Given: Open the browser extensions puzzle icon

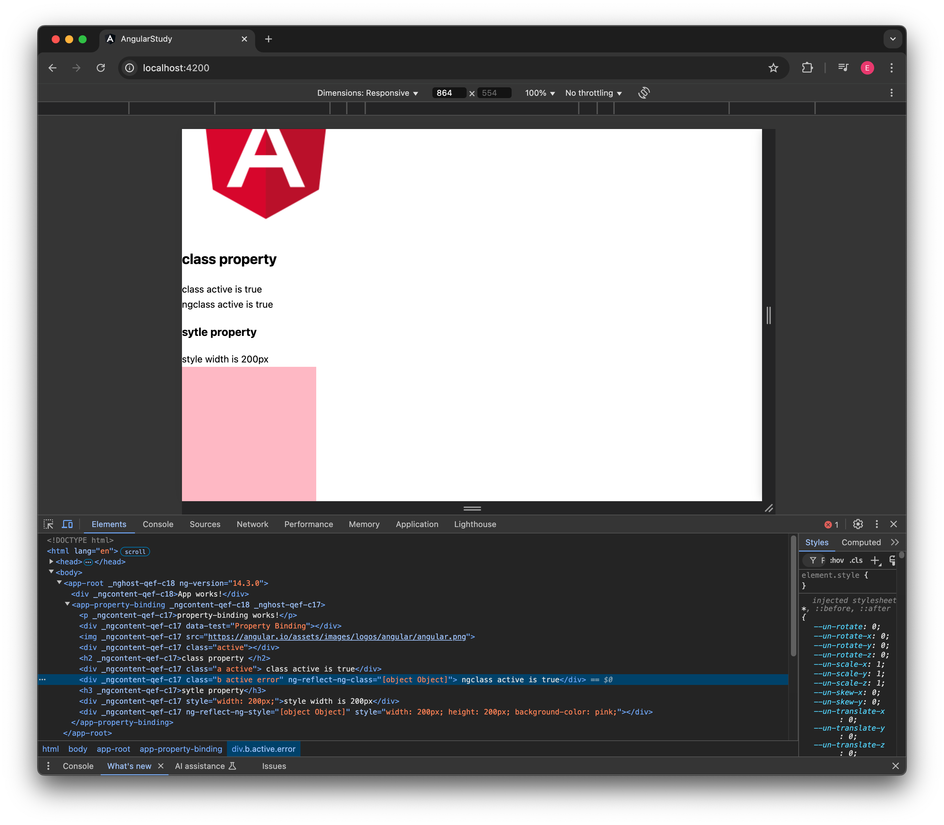Looking at the screenshot, I should 807,68.
